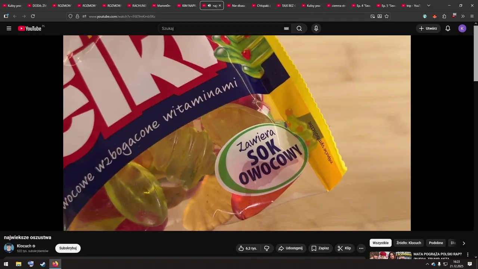Image resolution: width=478 pixels, height=269 pixels.
Task: Open the account avatar K menu
Action: [462, 28]
